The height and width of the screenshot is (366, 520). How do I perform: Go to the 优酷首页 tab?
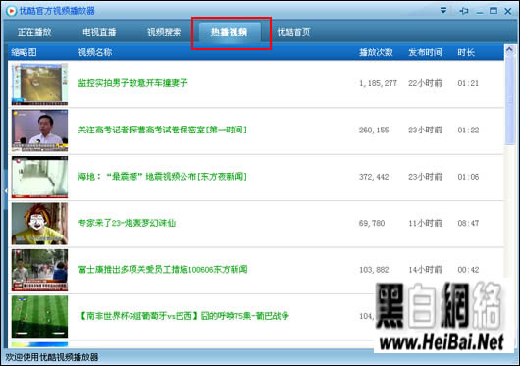[x=293, y=32]
